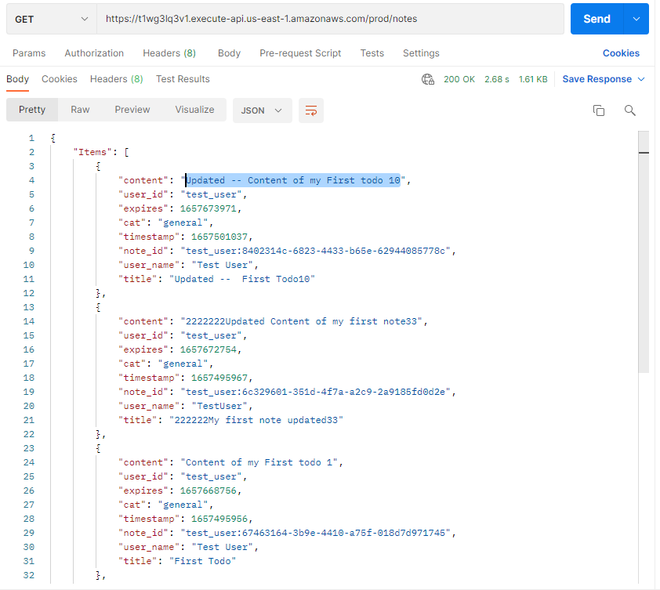Click the note_id ending in 018d7d971745
The image size is (660, 590).
(x=315, y=533)
